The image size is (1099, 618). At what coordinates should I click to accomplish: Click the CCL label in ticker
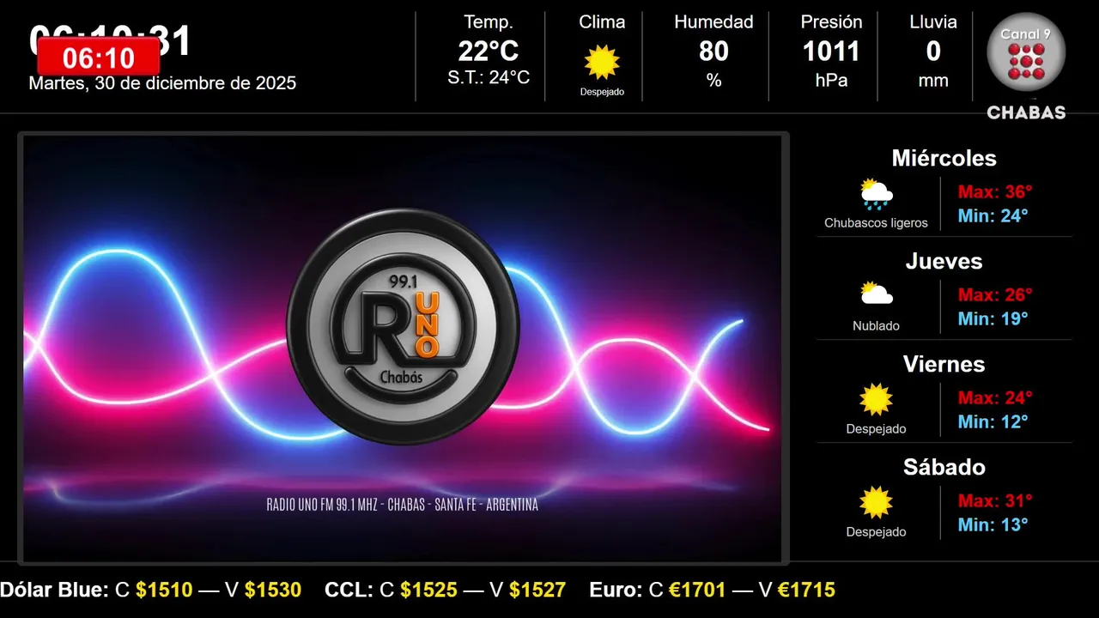pos(349,590)
